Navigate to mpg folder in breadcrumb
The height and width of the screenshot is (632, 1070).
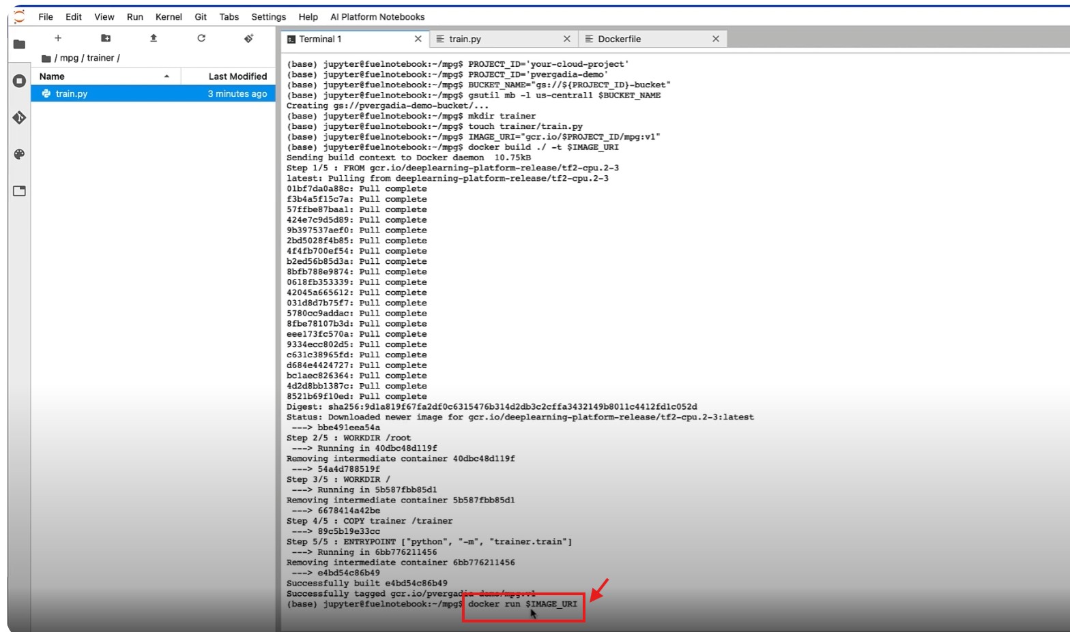click(x=69, y=58)
